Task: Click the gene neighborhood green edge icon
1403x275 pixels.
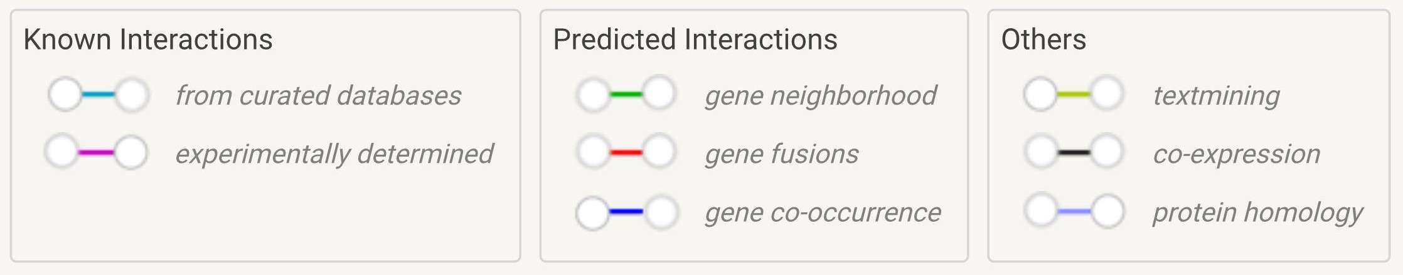Action: [626, 95]
